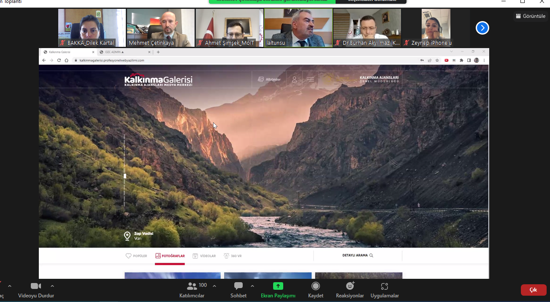Open the Reaksiyonlar emoji reactions
Screen dimensions: 550x302
pos(350,286)
